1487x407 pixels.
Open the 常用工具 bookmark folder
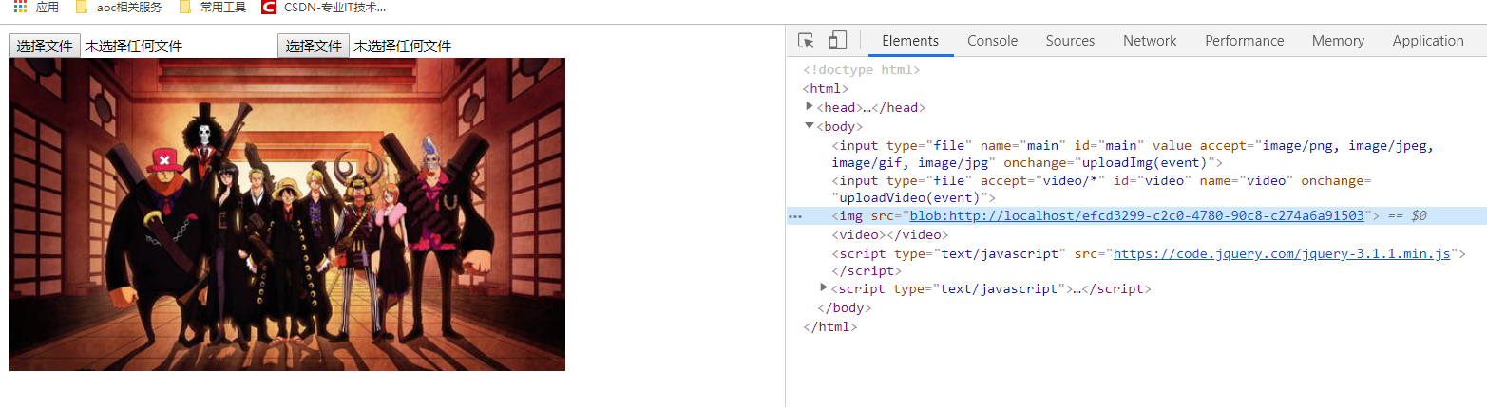coord(213,7)
